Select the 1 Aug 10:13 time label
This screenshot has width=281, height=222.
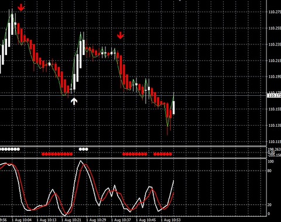(47, 220)
